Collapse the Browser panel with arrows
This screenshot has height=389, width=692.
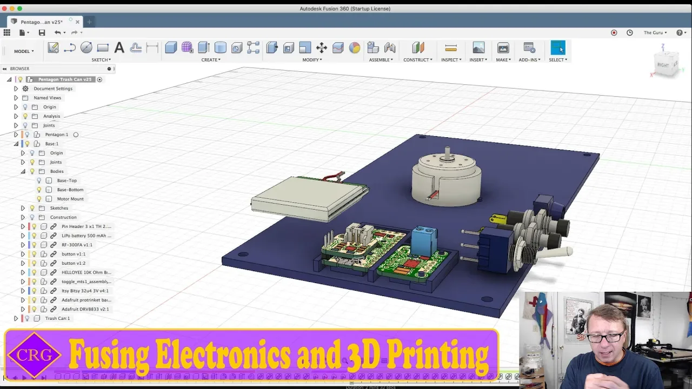4,69
